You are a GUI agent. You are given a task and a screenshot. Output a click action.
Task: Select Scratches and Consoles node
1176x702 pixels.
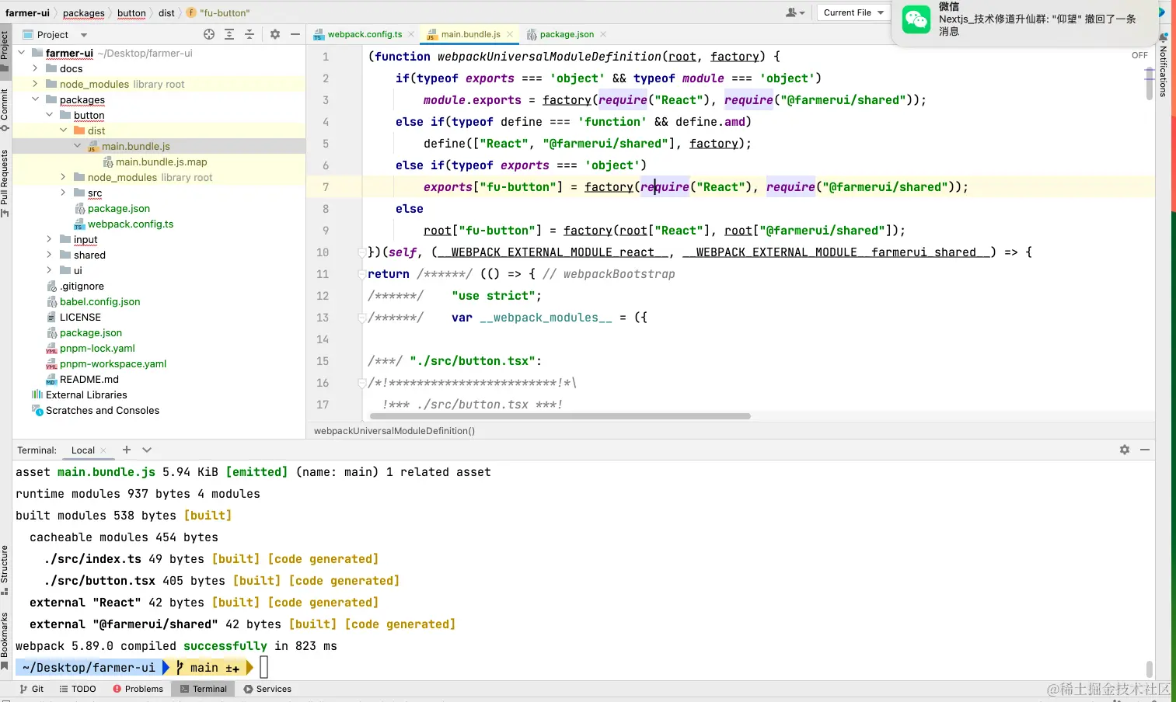103,410
